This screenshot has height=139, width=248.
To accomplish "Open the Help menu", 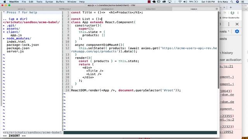I will [x=82, y=2].
